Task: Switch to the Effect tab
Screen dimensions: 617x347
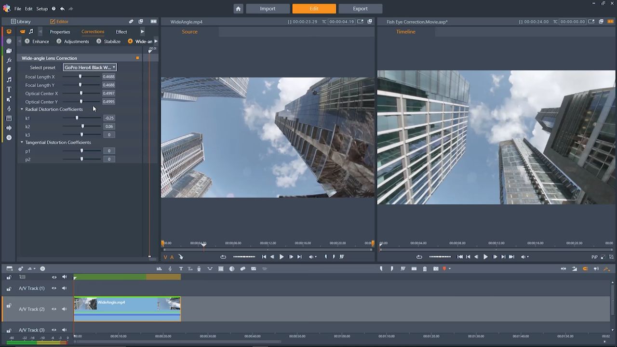Action: tap(121, 32)
